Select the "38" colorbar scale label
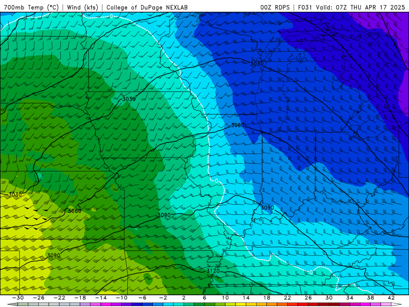 pos(370,298)
